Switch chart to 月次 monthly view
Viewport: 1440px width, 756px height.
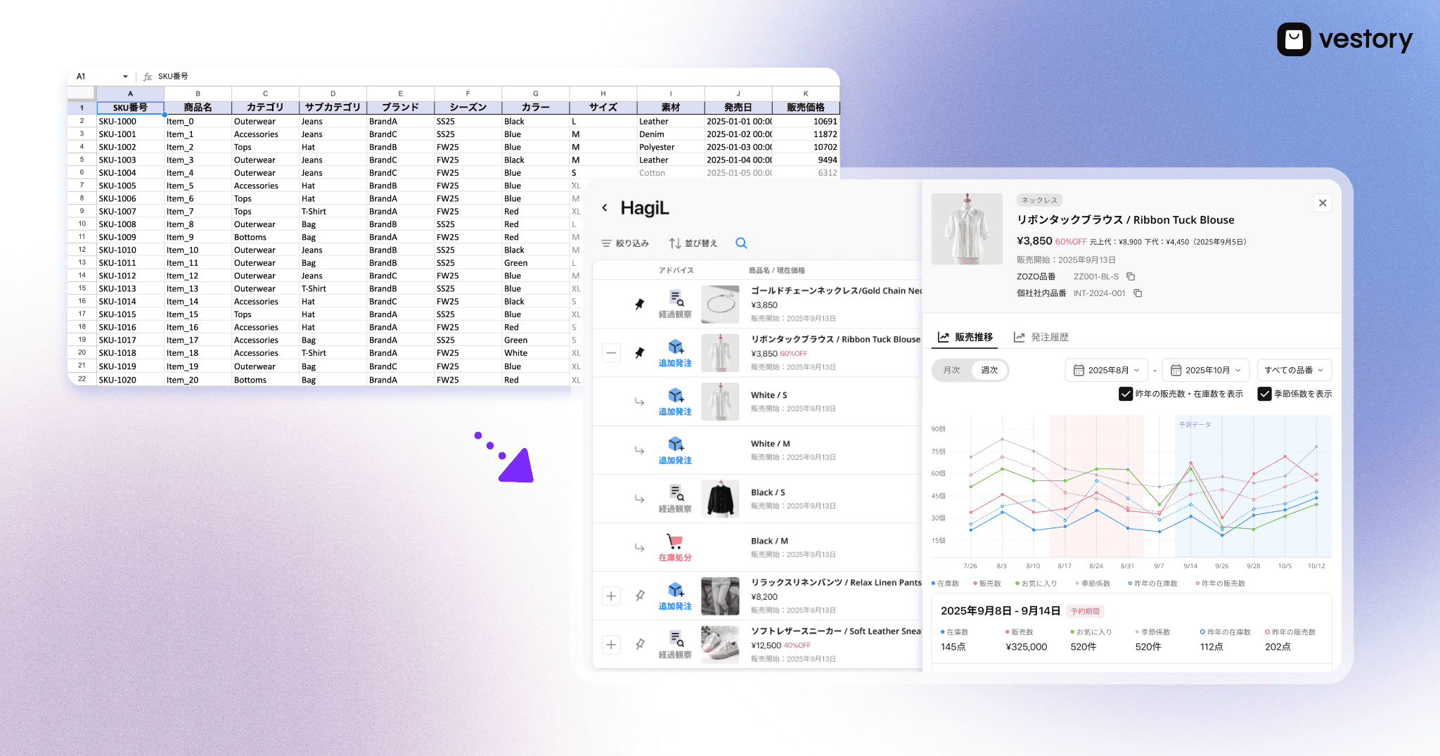tap(951, 371)
